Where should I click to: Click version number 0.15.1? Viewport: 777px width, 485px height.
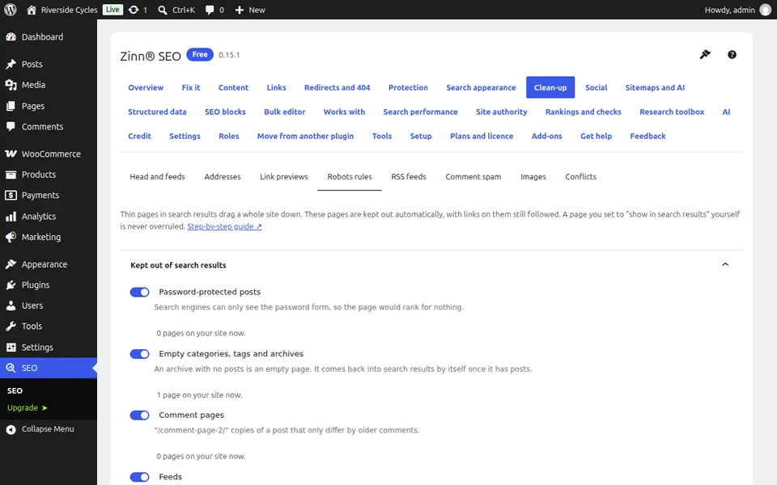coord(229,55)
